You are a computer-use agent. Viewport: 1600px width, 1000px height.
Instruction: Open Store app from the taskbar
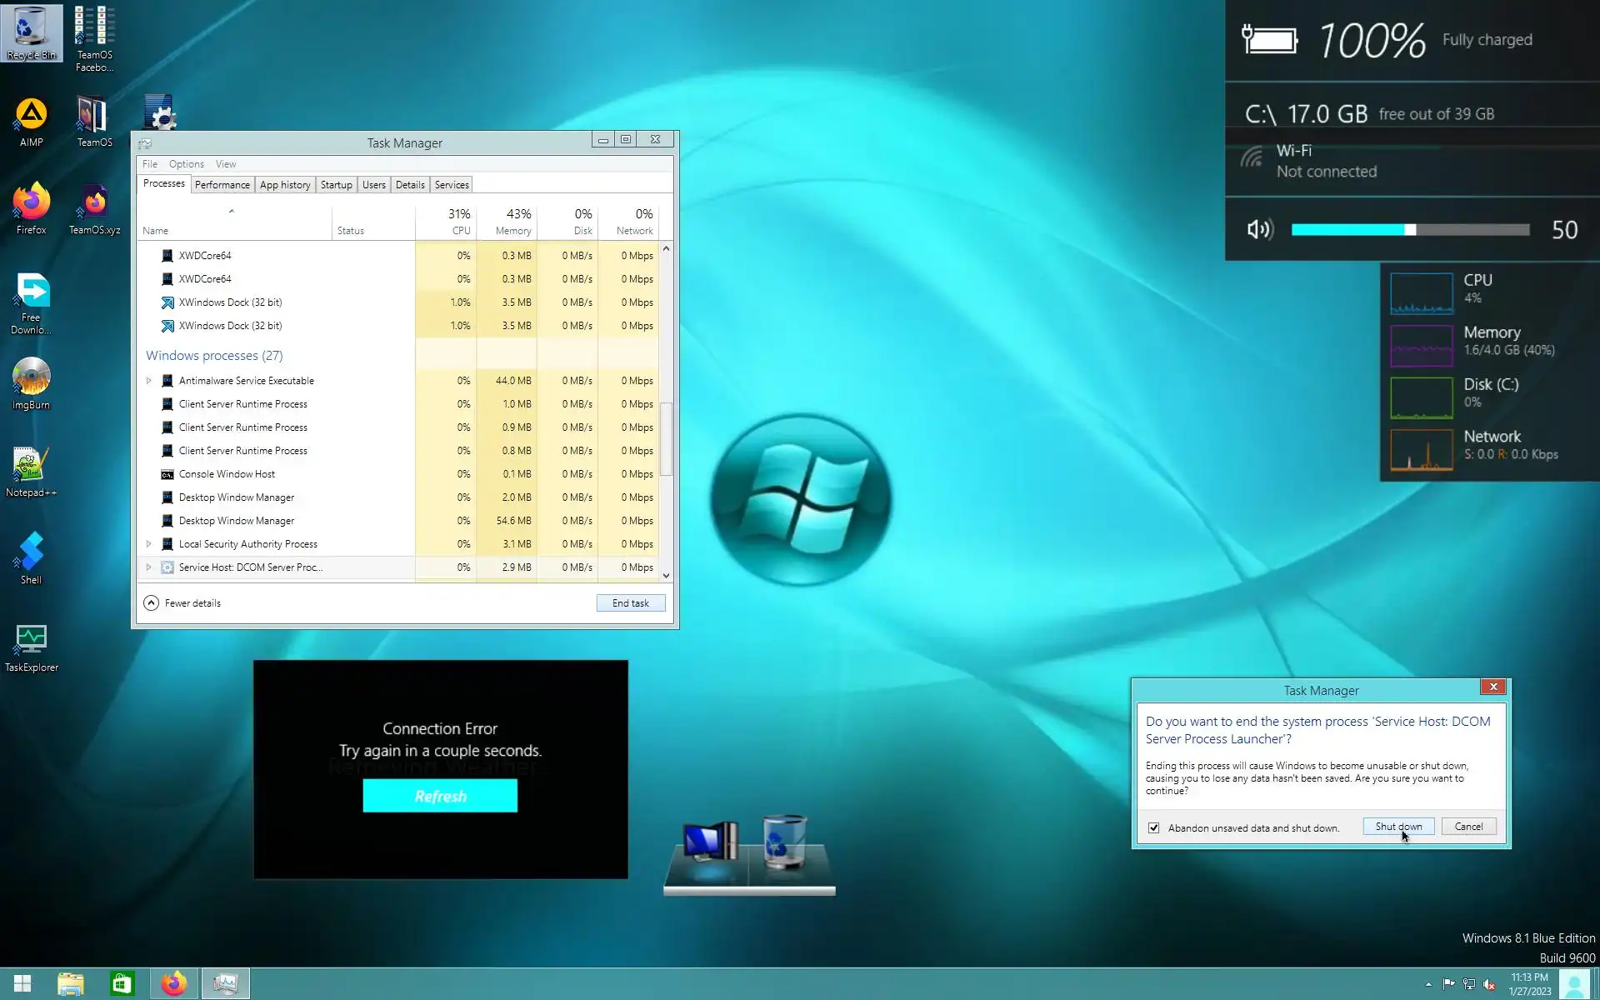tap(122, 983)
